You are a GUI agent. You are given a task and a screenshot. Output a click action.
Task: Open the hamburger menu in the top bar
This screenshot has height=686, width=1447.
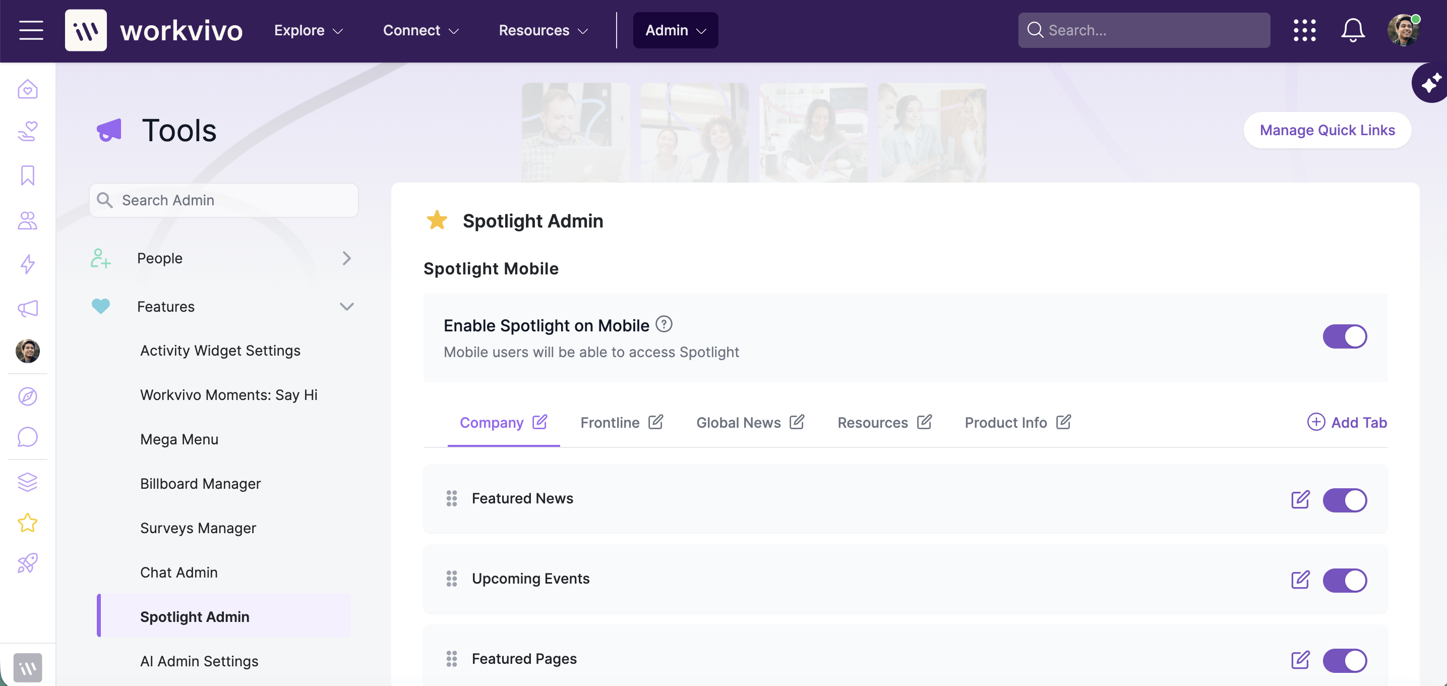point(31,30)
